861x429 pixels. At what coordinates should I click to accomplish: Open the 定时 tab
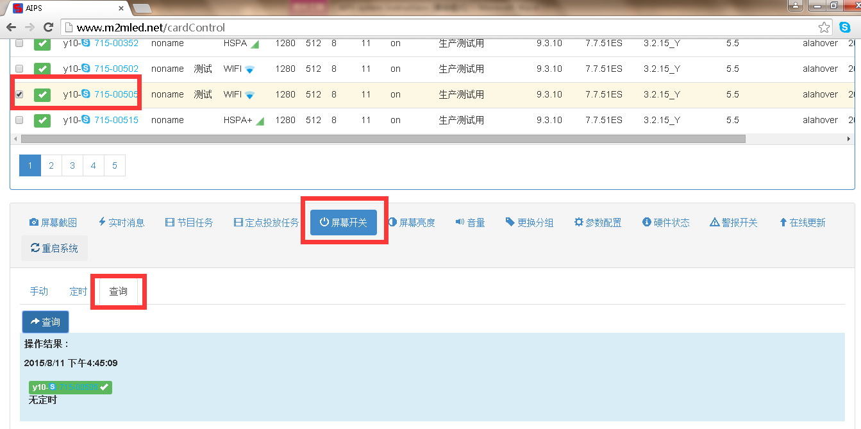pos(78,291)
